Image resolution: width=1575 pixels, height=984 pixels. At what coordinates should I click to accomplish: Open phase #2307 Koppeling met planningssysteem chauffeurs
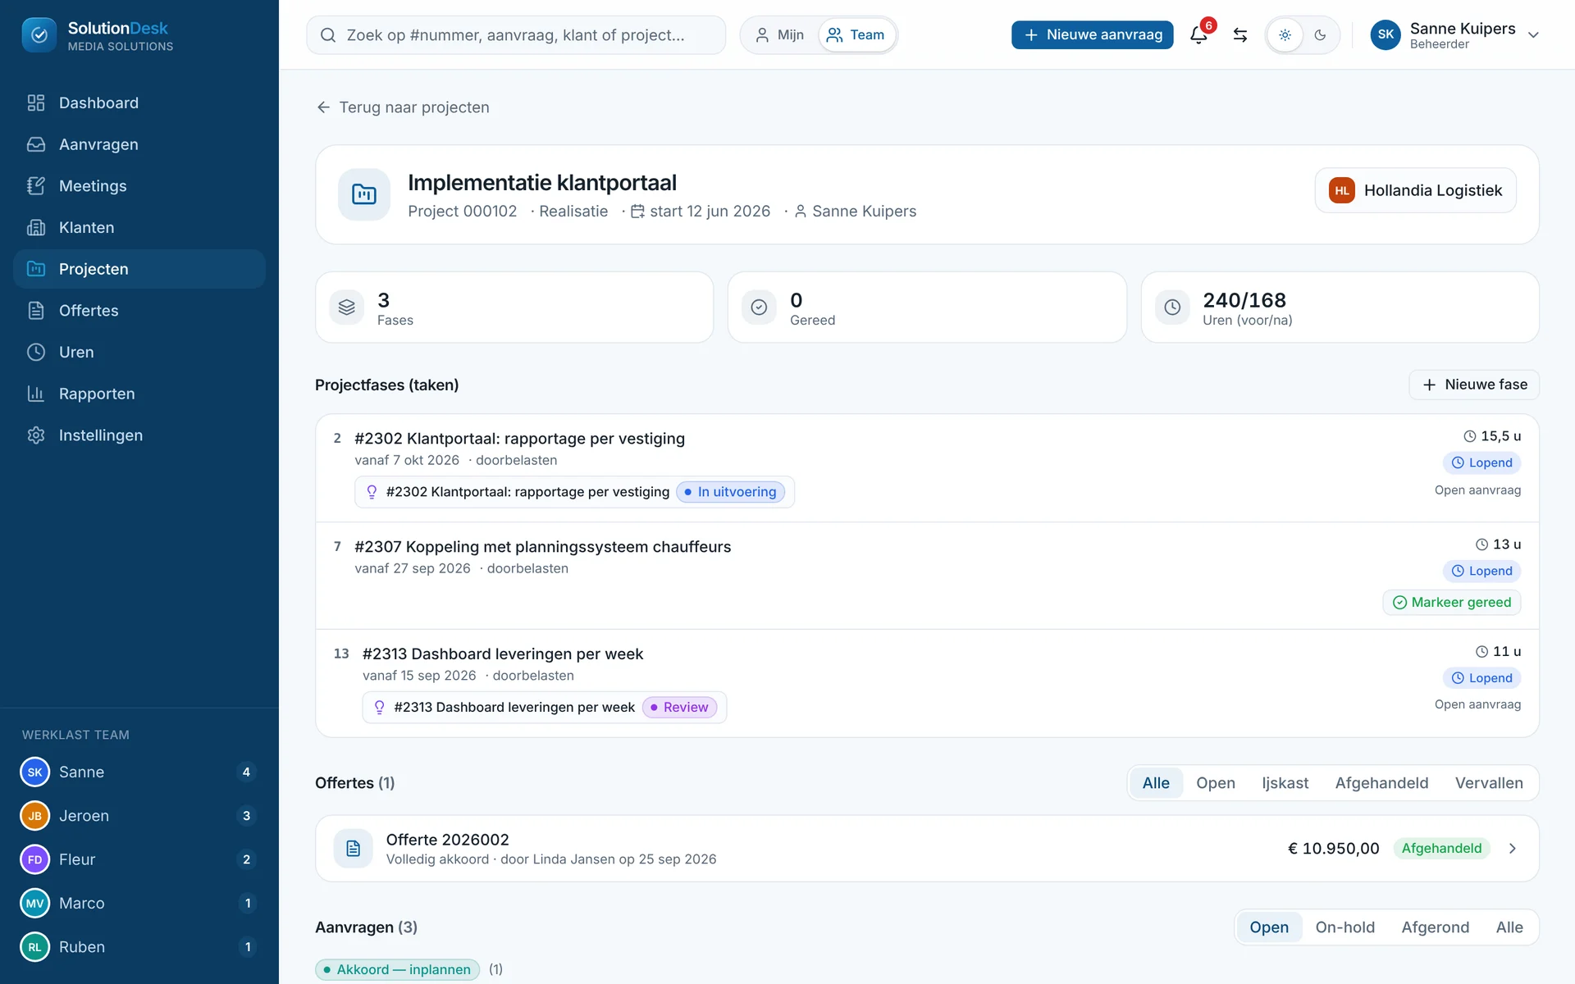[x=542, y=547]
